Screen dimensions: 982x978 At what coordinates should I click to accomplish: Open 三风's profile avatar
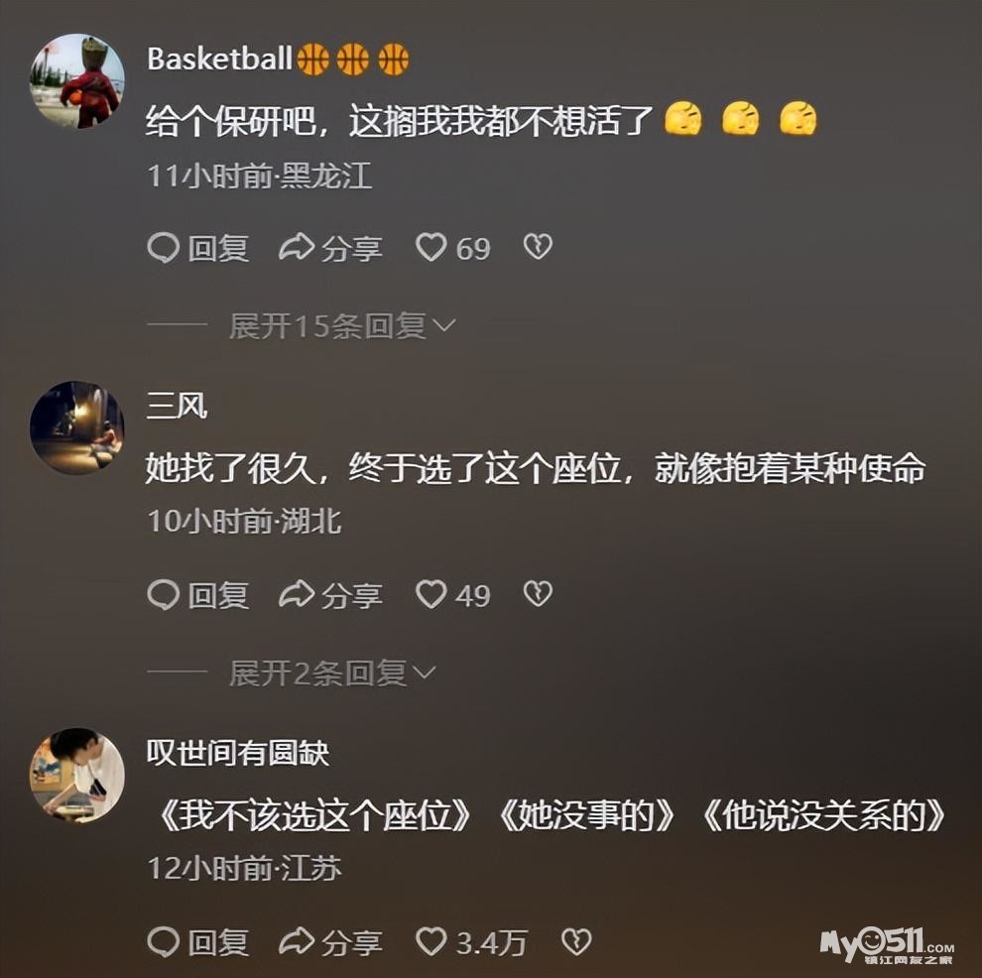pyautogui.click(x=77, y=428)
